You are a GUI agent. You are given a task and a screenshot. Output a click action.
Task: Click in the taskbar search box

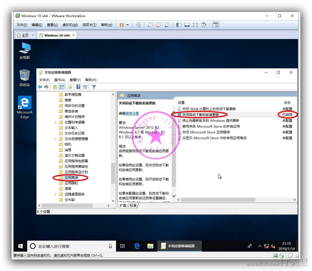coord(71,246)
